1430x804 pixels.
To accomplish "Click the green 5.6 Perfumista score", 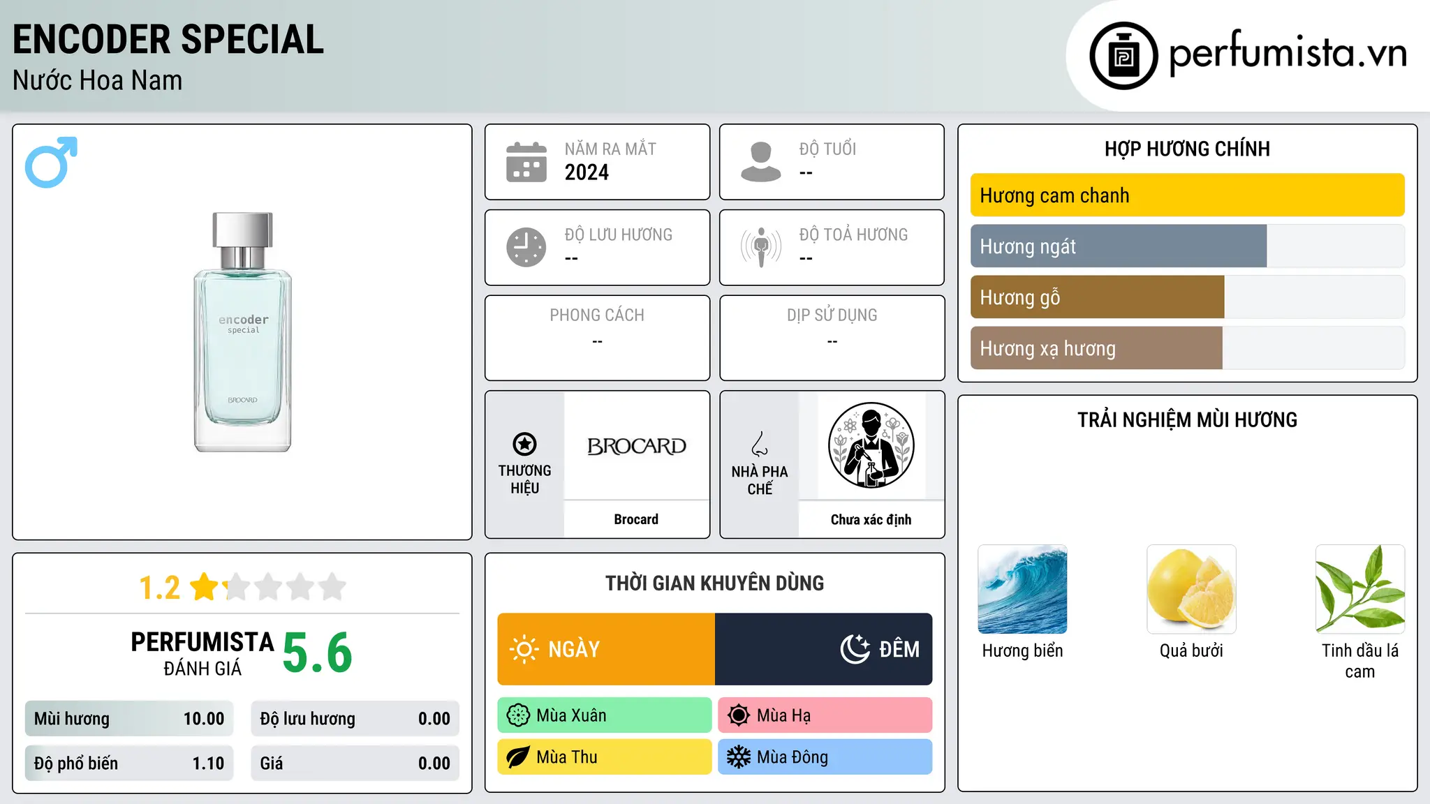I will tap(318, 653).
